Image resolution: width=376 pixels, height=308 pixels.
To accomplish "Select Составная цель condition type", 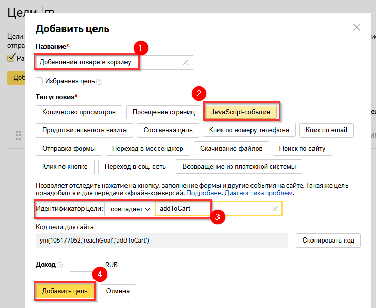I will (x=168, y=130).
